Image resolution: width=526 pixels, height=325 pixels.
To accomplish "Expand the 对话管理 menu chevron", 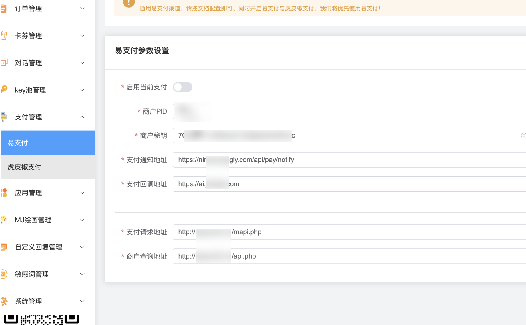I will point(82,63).
